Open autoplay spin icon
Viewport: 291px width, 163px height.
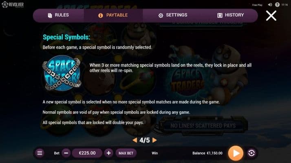[251, 153]
